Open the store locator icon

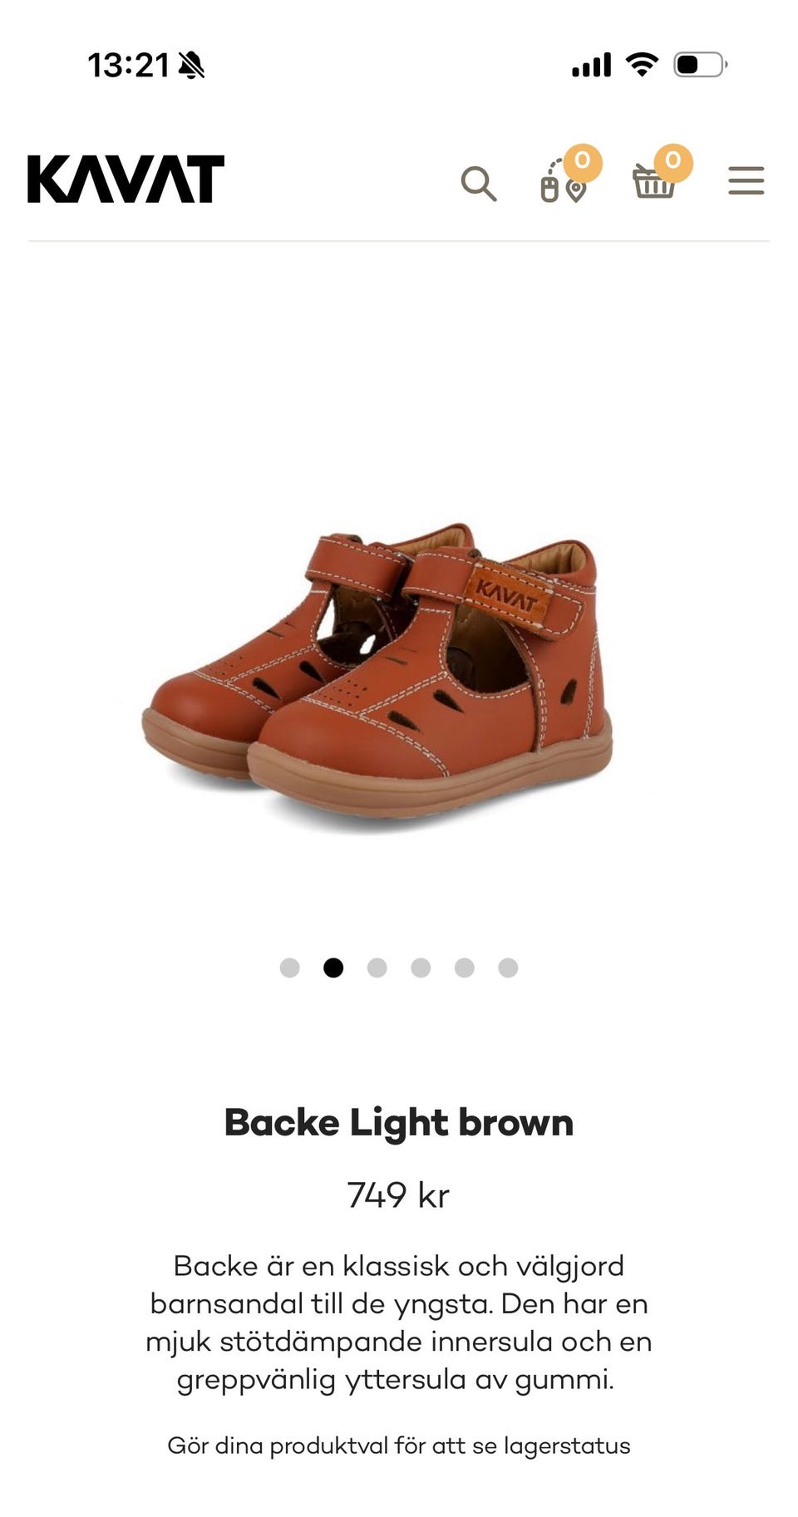tap(564, 180)
